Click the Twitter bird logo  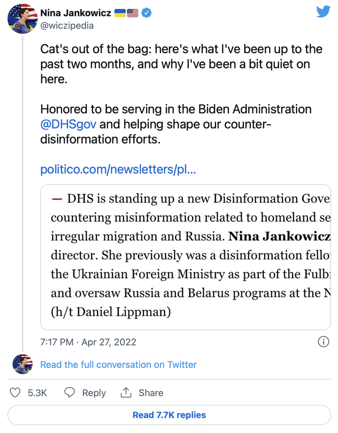tap(323, 12)
